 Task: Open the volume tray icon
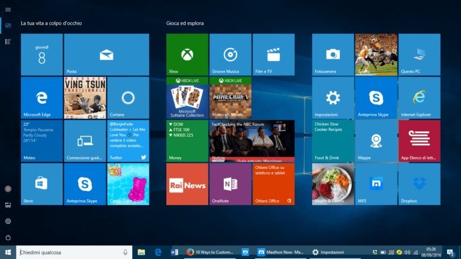(x=408, y=252)
